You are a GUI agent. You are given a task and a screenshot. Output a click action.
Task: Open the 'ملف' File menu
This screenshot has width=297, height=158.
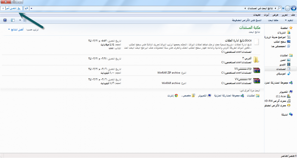point(293,15)
